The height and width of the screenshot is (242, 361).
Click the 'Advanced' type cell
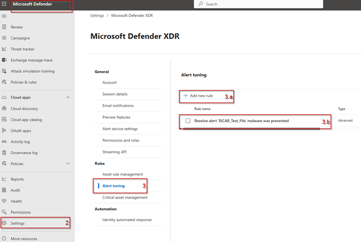tap(345, 120)
